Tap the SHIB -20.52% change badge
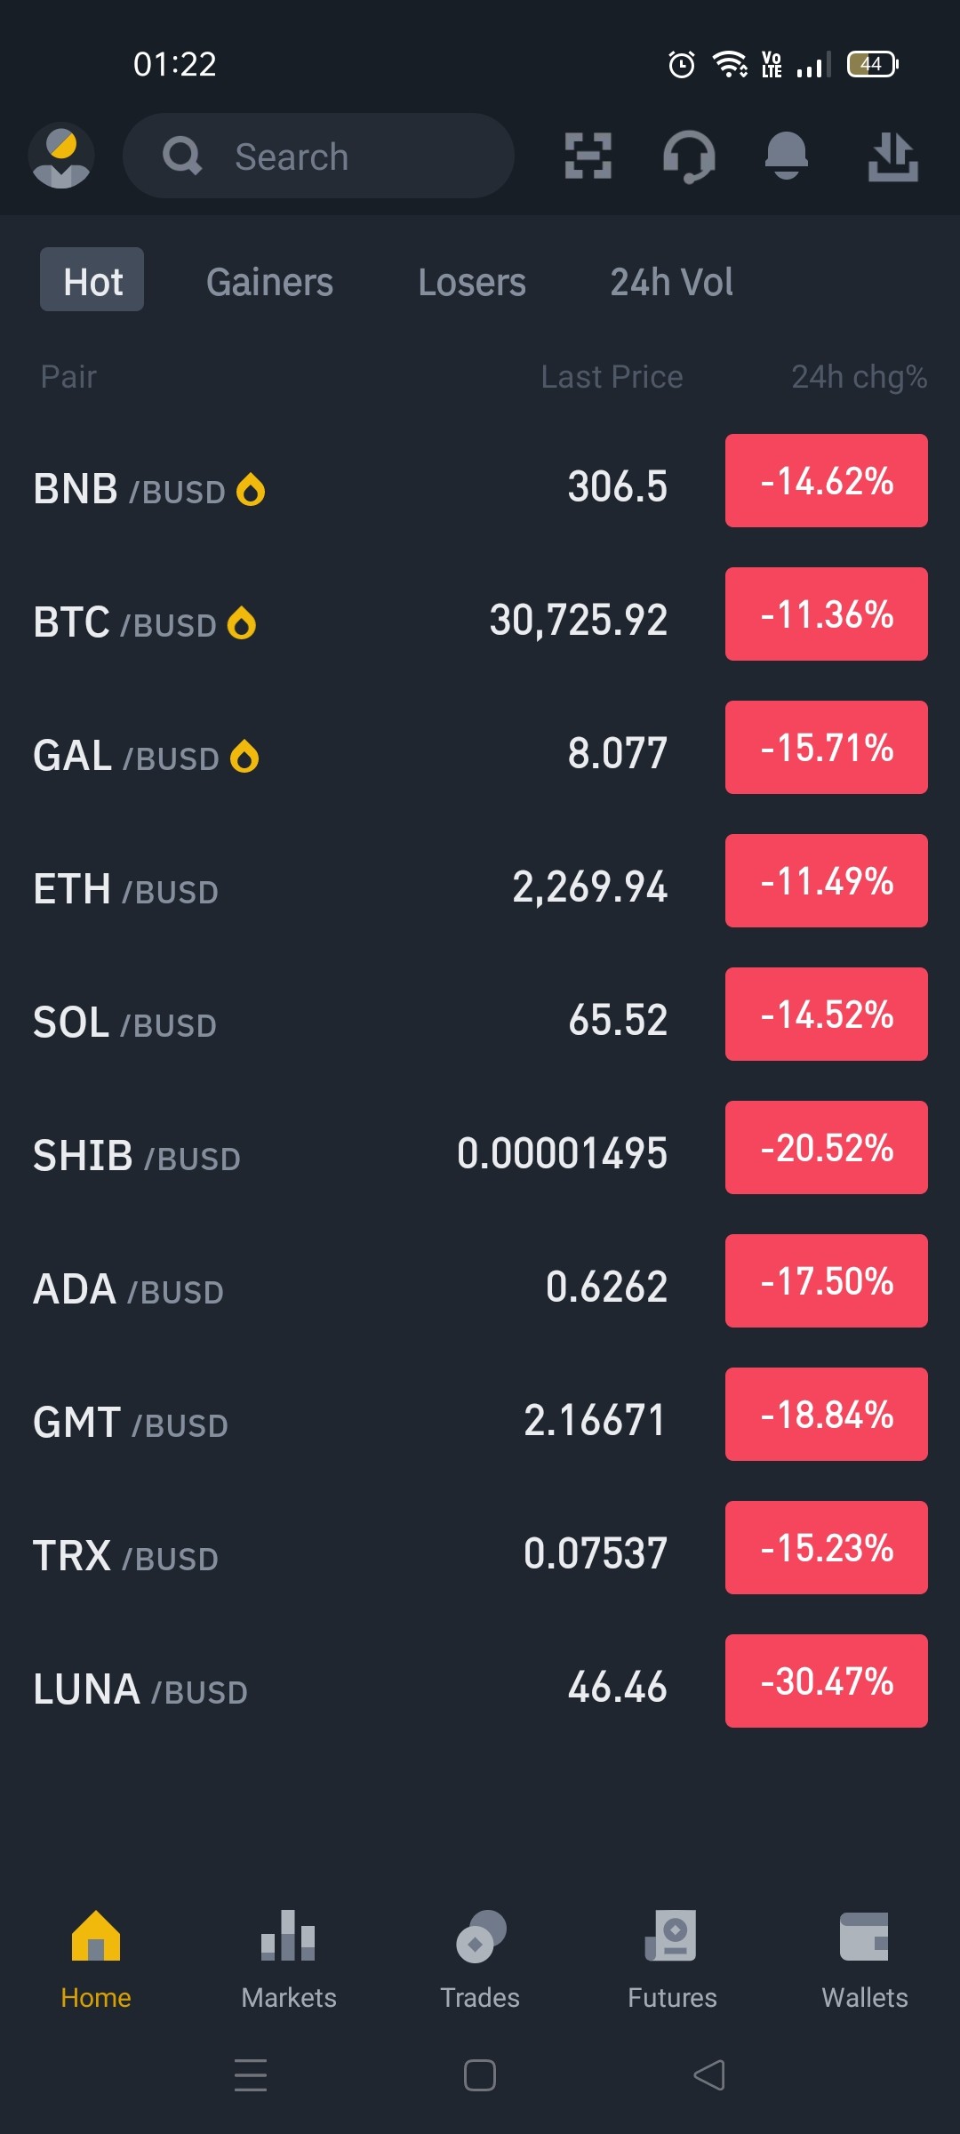Viewport: 960px width, 2134px height. [x=827, y=1147]
